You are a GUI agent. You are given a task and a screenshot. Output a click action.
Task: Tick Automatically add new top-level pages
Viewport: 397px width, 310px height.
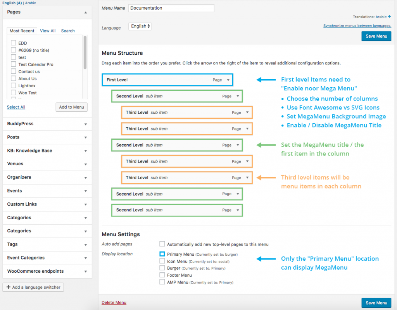click(x=162, y=244)
